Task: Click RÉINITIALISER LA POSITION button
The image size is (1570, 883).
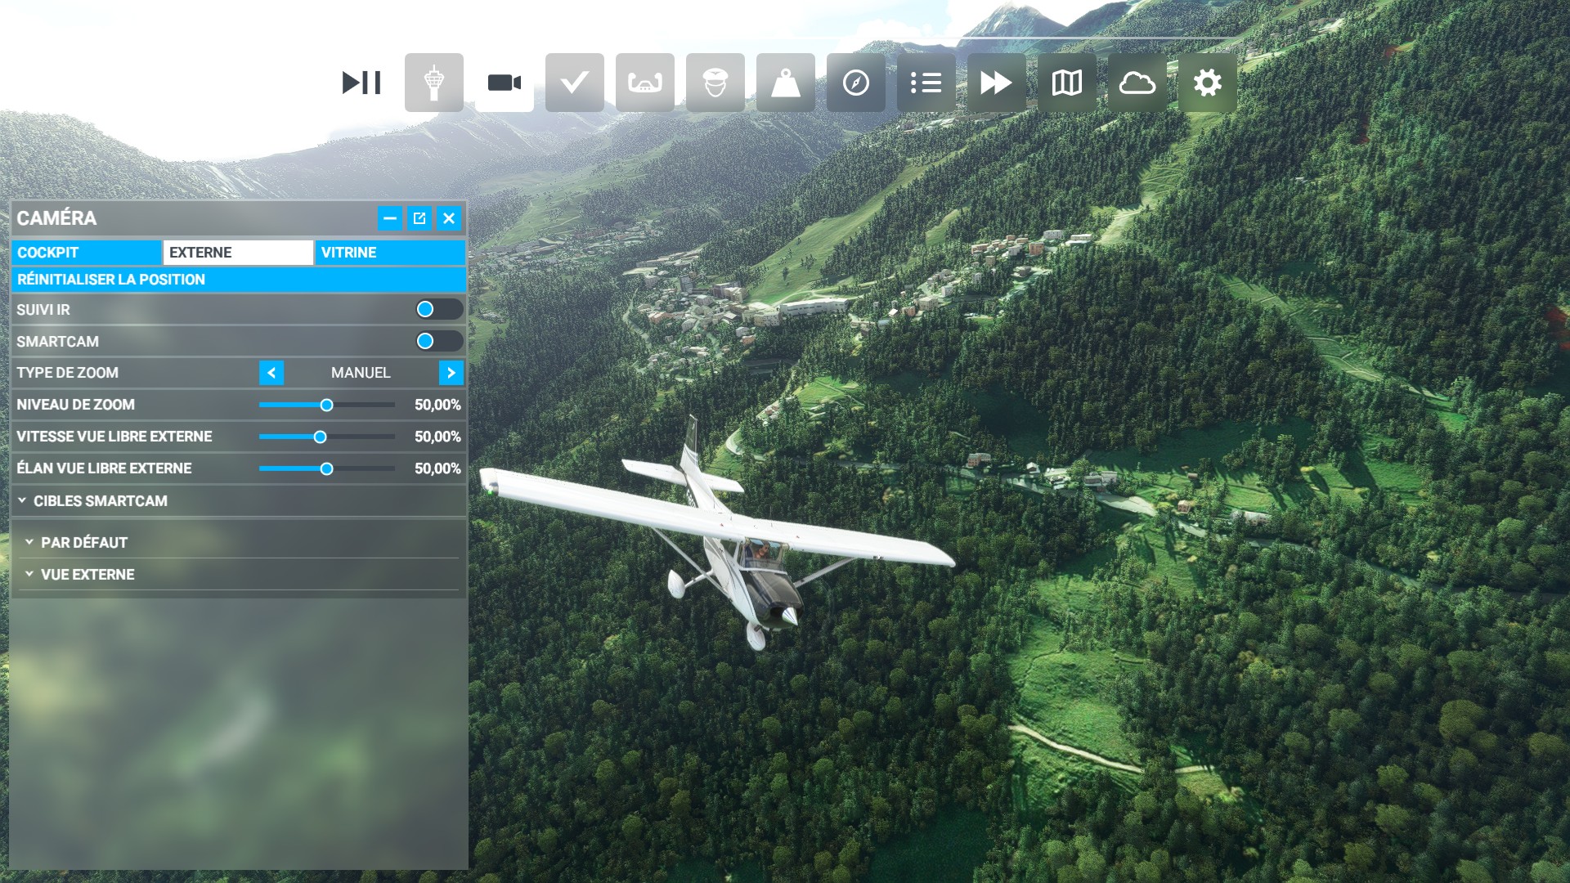Action: coord(238,280)
